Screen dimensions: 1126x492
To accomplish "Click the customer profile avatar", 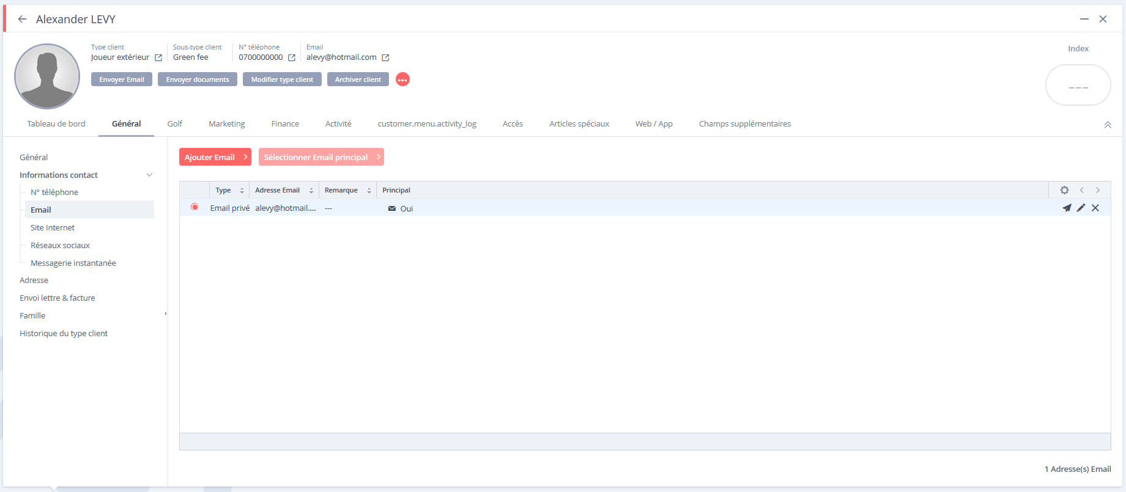I will pyautogui.click(x=47, y=76).
